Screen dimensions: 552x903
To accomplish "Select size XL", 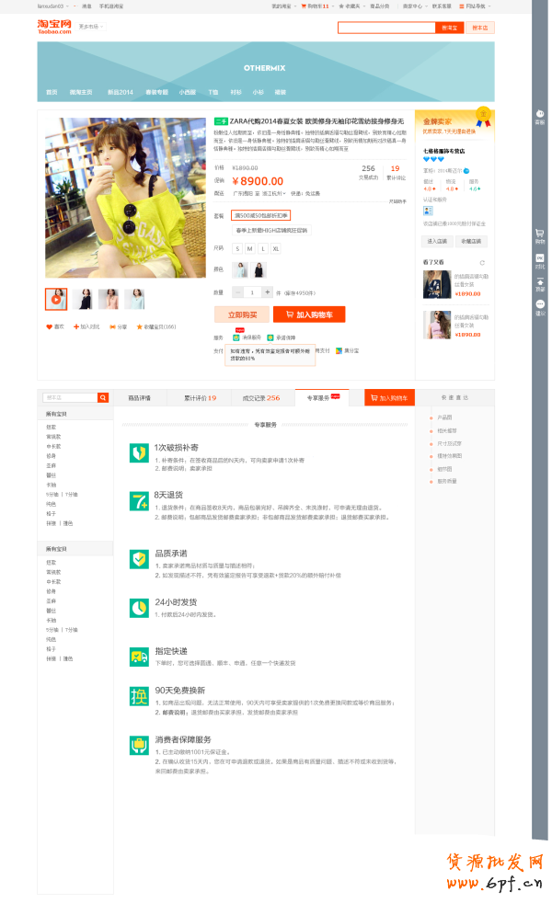I will click(276, 249).
